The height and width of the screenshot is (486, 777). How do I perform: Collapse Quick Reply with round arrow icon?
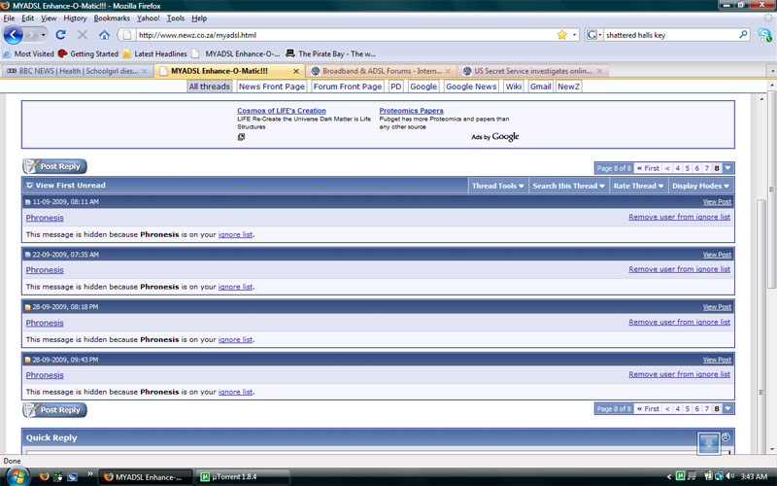click(x=726, y=436)
